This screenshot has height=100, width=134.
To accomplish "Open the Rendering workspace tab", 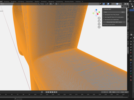I will [x=51, y=2].
